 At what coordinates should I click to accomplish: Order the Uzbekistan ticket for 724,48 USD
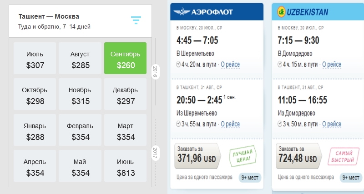298,155
